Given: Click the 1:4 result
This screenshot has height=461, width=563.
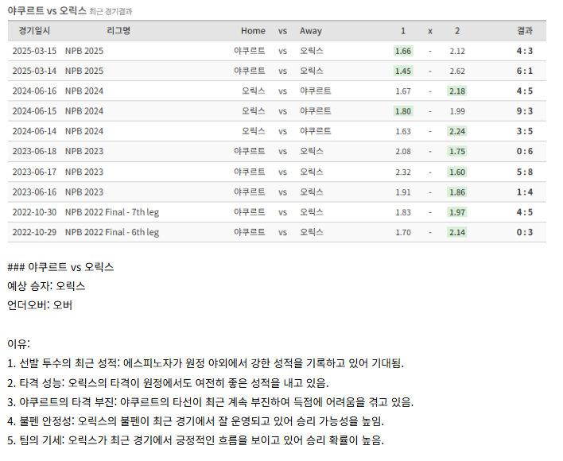Looking at the screenshot, I should 525,192.
